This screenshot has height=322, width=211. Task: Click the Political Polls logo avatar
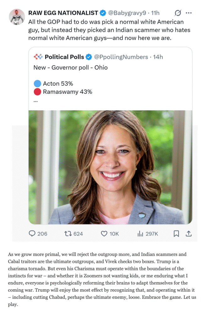pos(38,57)
